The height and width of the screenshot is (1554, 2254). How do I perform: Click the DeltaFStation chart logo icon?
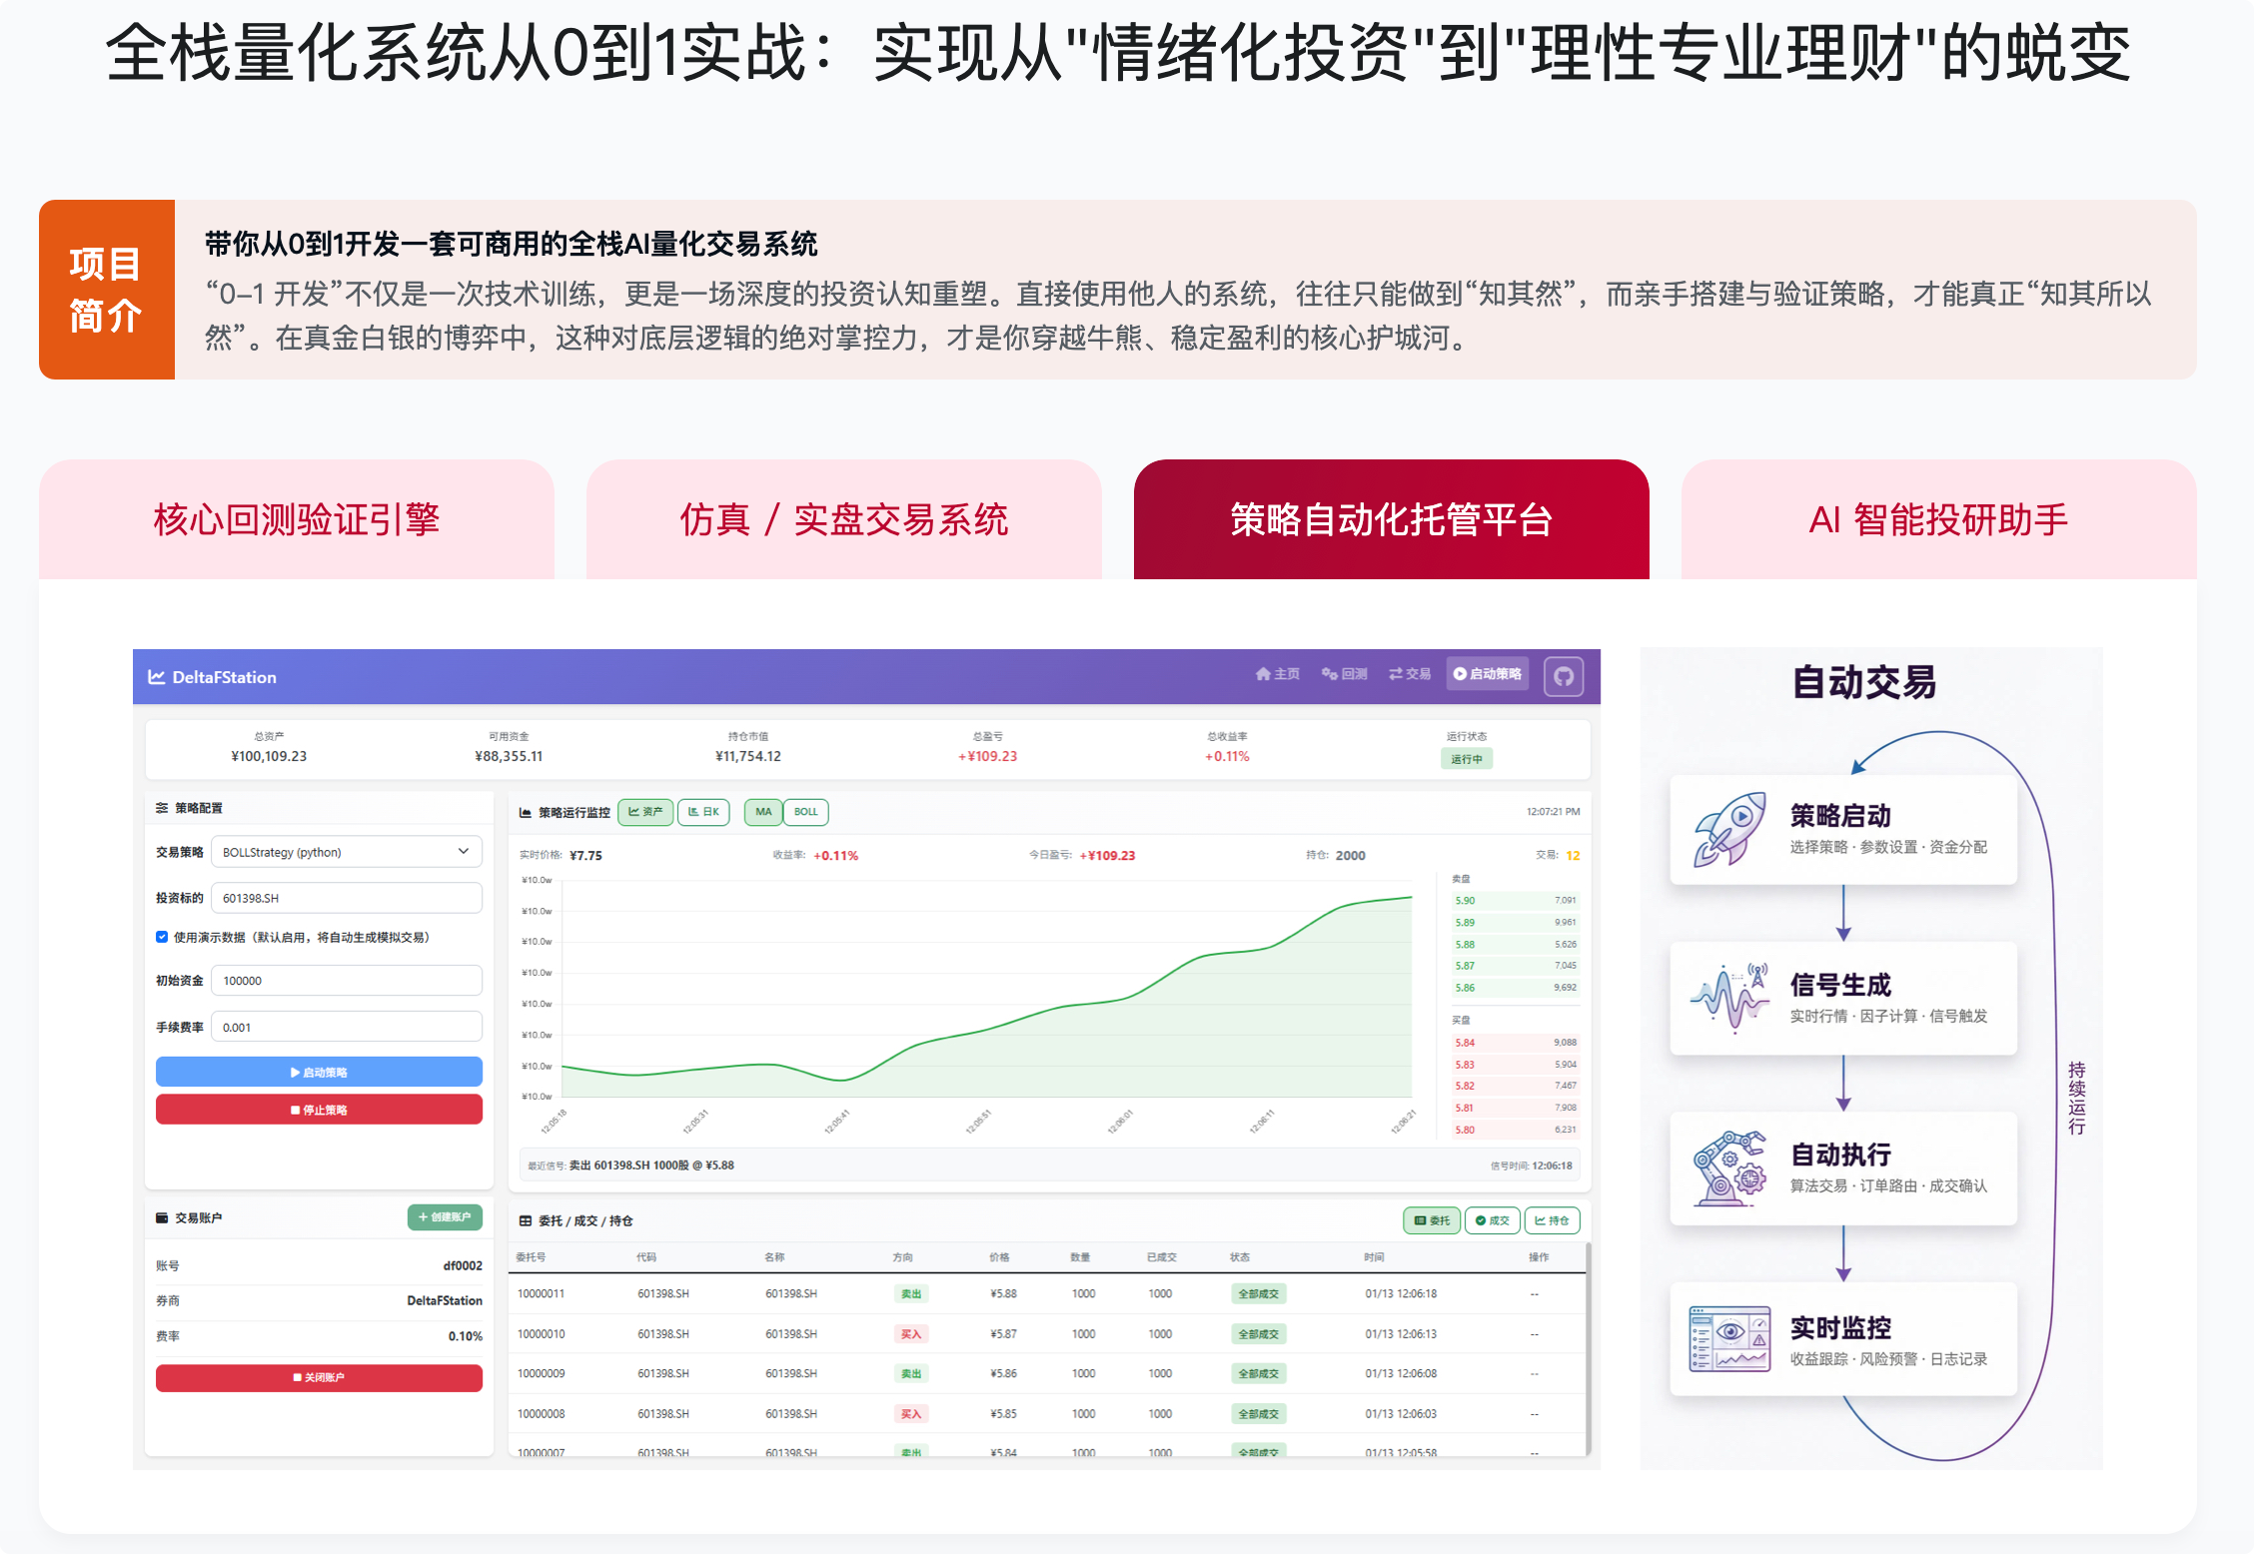(157, 677)
